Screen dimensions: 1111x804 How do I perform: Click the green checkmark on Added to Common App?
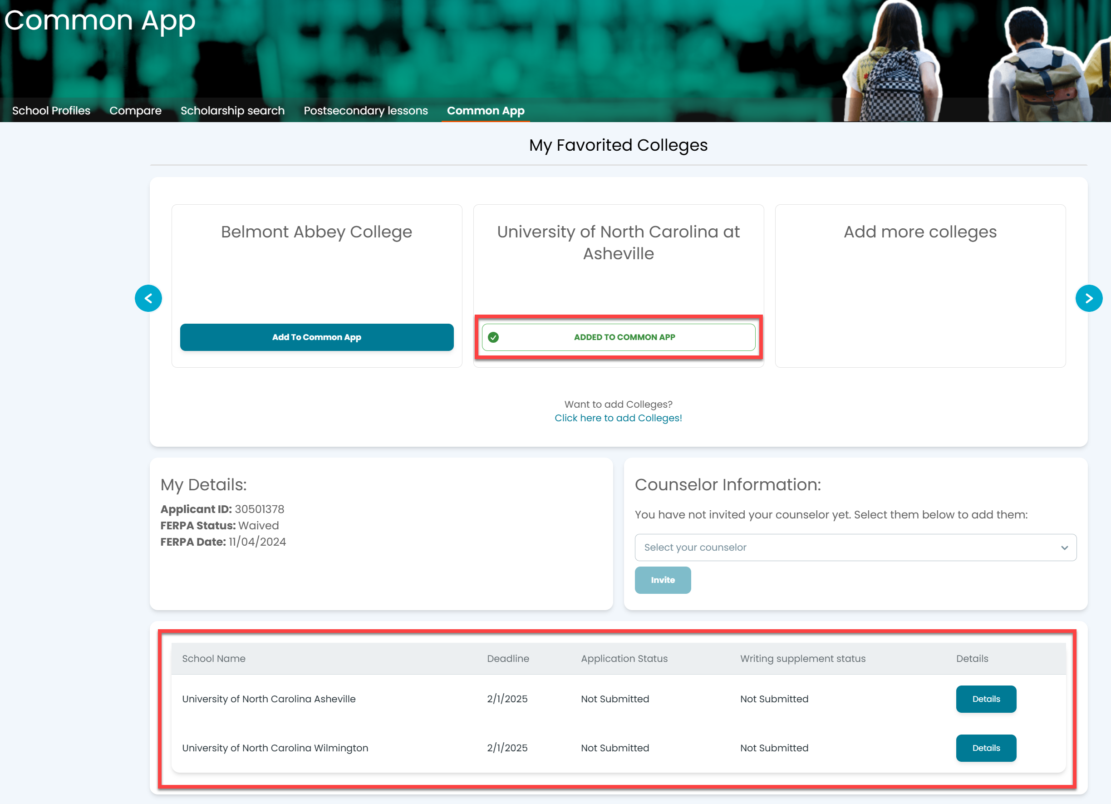pos(493,337)
